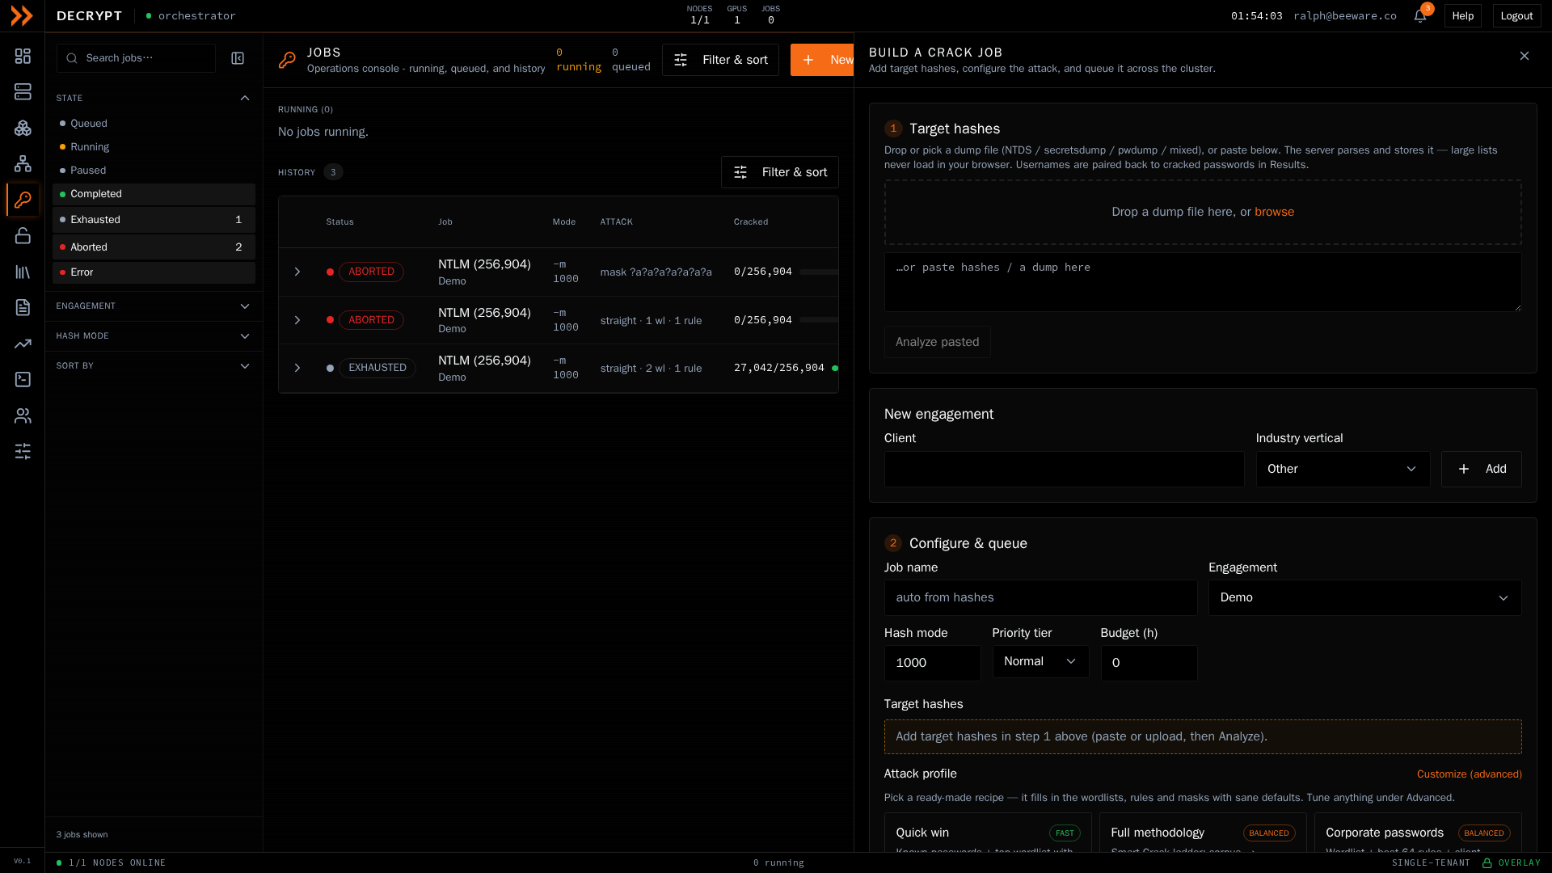This screenshot has width=1552, height=873.
Task: Focus the Search jobs field
Action: pos(136,58)
